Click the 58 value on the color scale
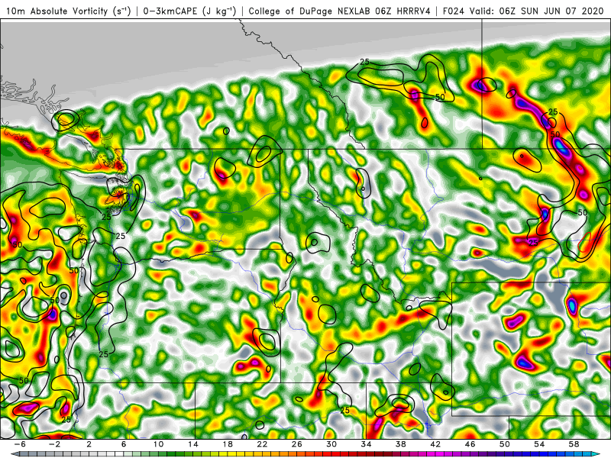Screen dimensions: 611x458 [x=574, y=444]
